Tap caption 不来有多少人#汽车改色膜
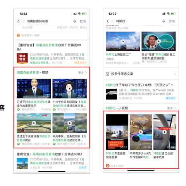 pos(140,155)
